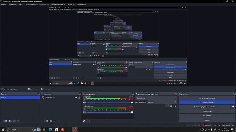Mute the Микр/доп audio channel
Screen dimensions: 236x132
pos(84,103)
